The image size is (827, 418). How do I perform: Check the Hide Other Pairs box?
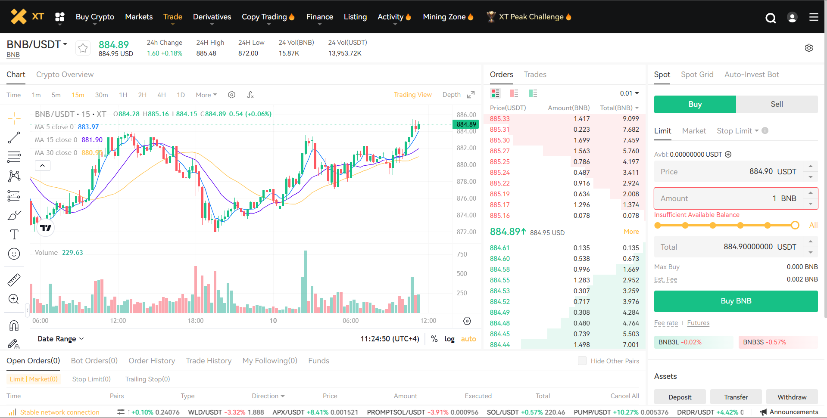(582, 361)
